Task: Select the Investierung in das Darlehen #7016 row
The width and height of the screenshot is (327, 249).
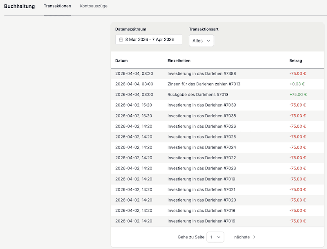Action: pyautogui.click(x=202, y=221)
